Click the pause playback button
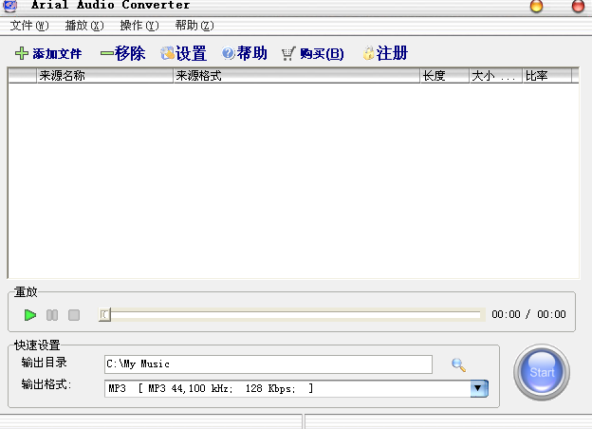Screen dimensions: 592x429 tap(52, 315)
